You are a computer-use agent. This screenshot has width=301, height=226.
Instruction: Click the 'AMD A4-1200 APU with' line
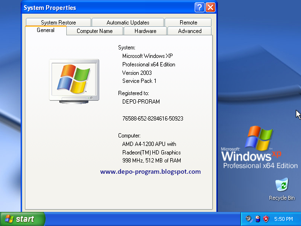tap(149, 144)
